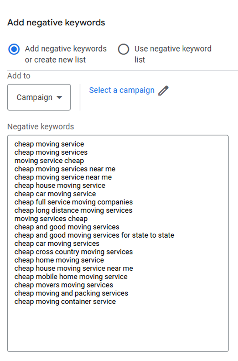Place cursor on 'cheap moving container service' line
This screenshot has width=238, height=361.
(65, 301)
